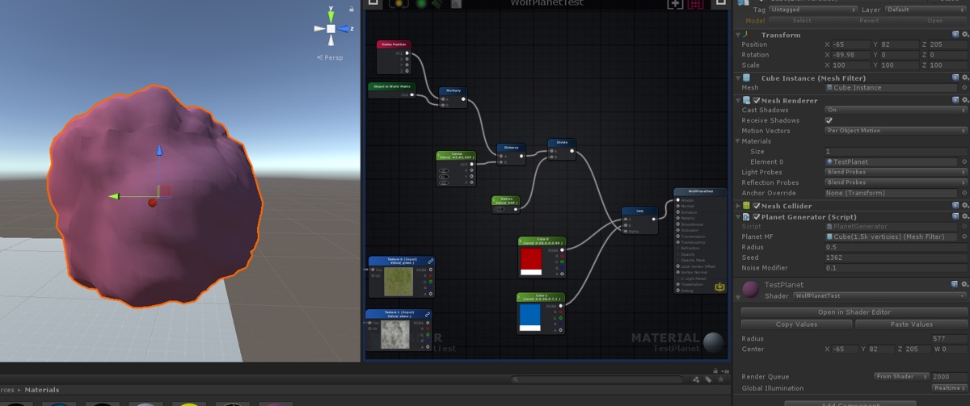
Task: Open the Mesh Filter gear settings menu
Action: coord(964,78)
